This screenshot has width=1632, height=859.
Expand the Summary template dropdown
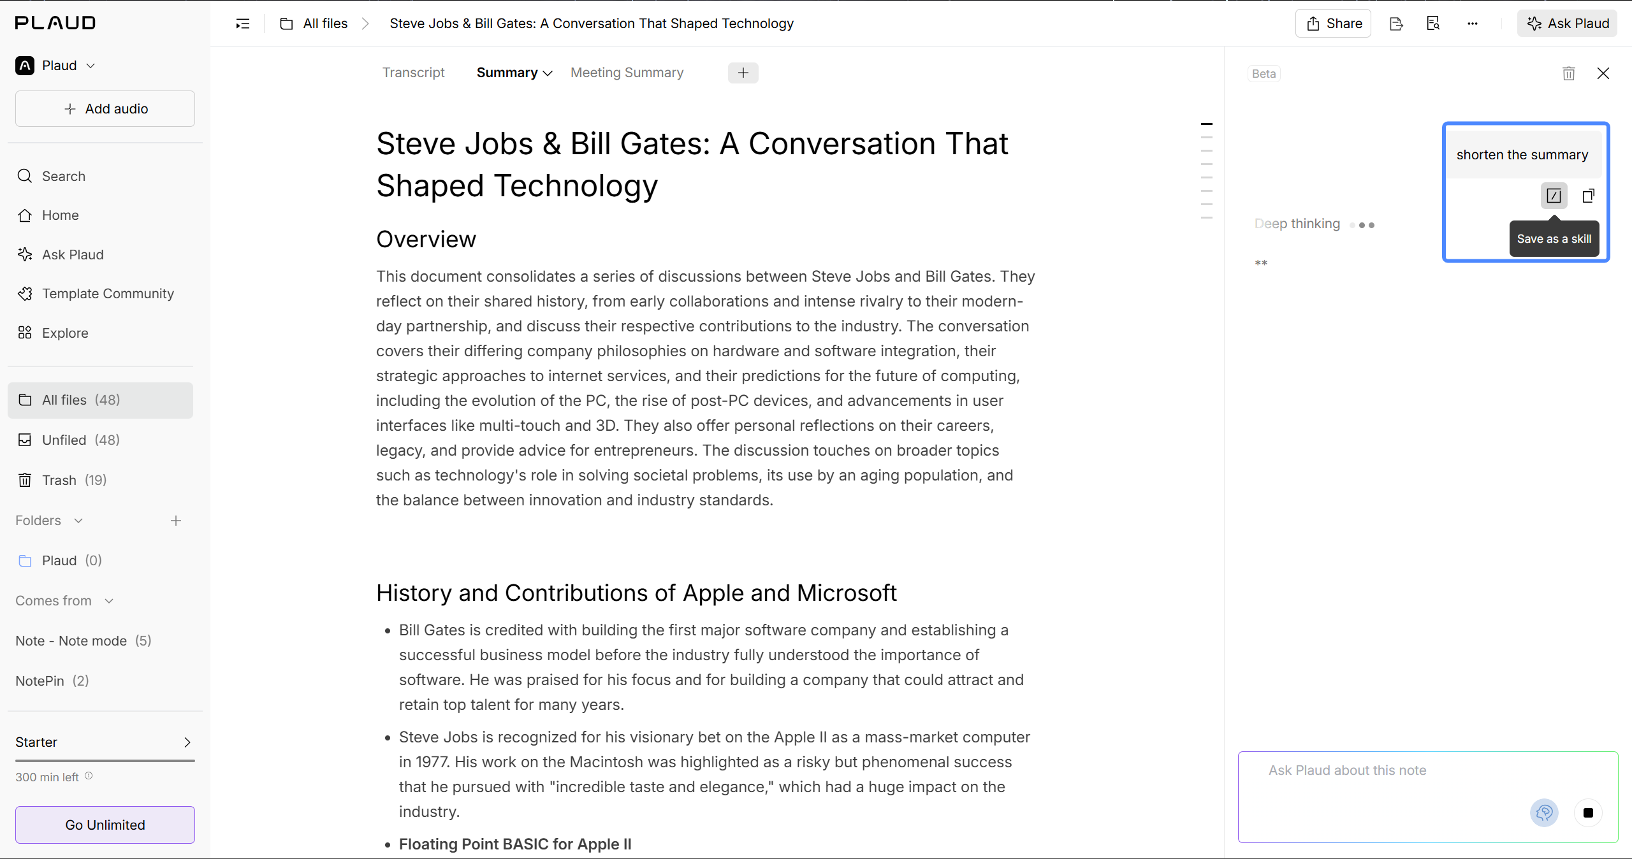point(548,73)
